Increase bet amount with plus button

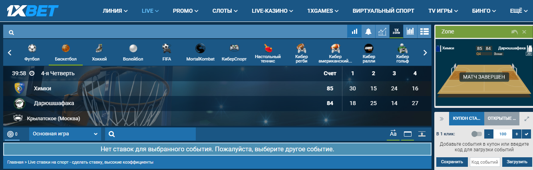click(x=517, y=134)
